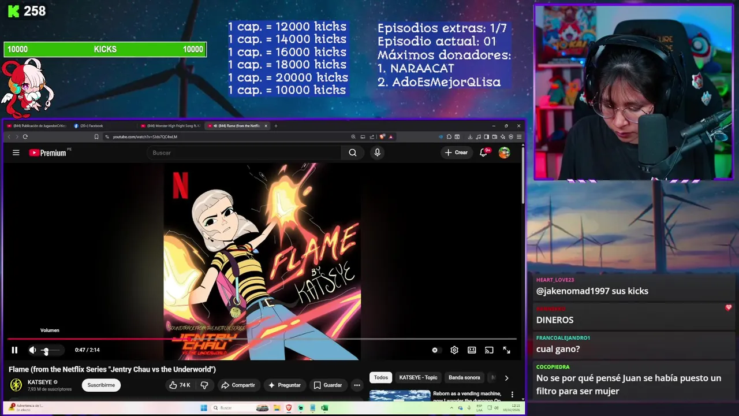Seek on the red video progress bar

[x=262, y=339]
